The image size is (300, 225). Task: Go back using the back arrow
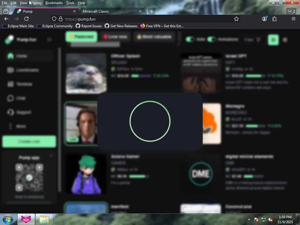[6, 19]
